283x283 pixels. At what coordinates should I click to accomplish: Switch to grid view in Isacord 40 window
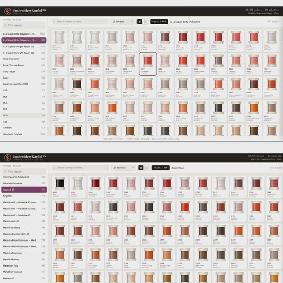(x=141, y=168)
